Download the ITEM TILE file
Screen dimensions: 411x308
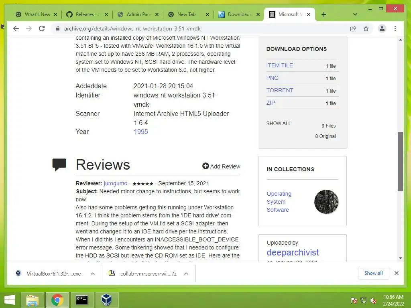[279, 65]
